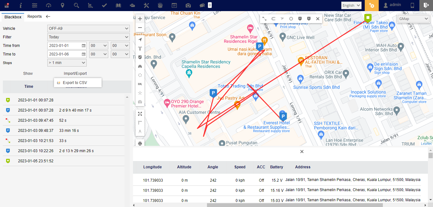433x207 pixels.
Task: Open the chat messages icon
Action: point(202,5)
